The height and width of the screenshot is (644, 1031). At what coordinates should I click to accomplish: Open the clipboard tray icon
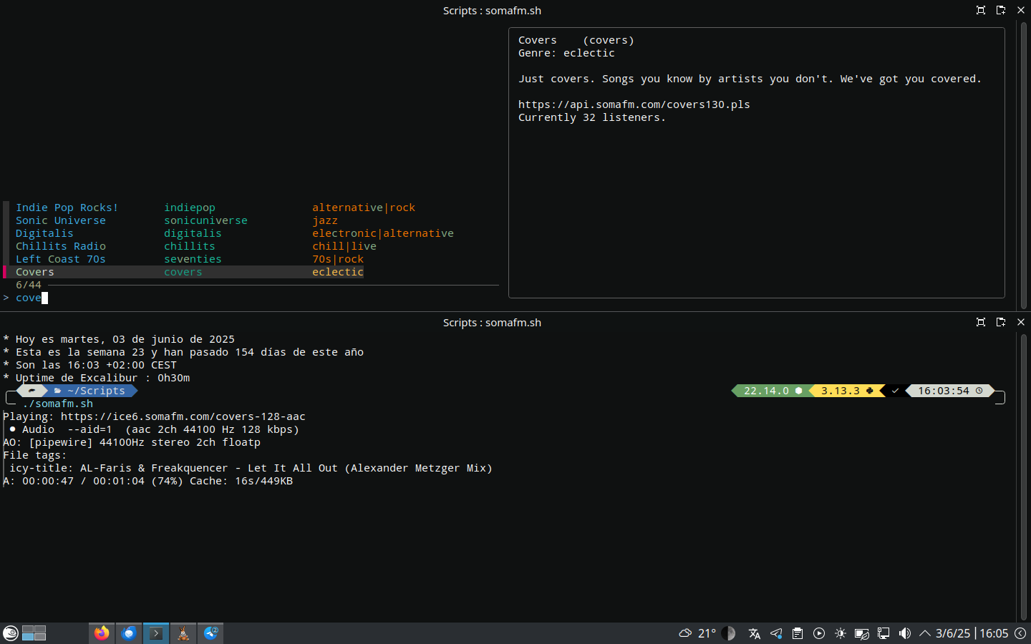798,633
